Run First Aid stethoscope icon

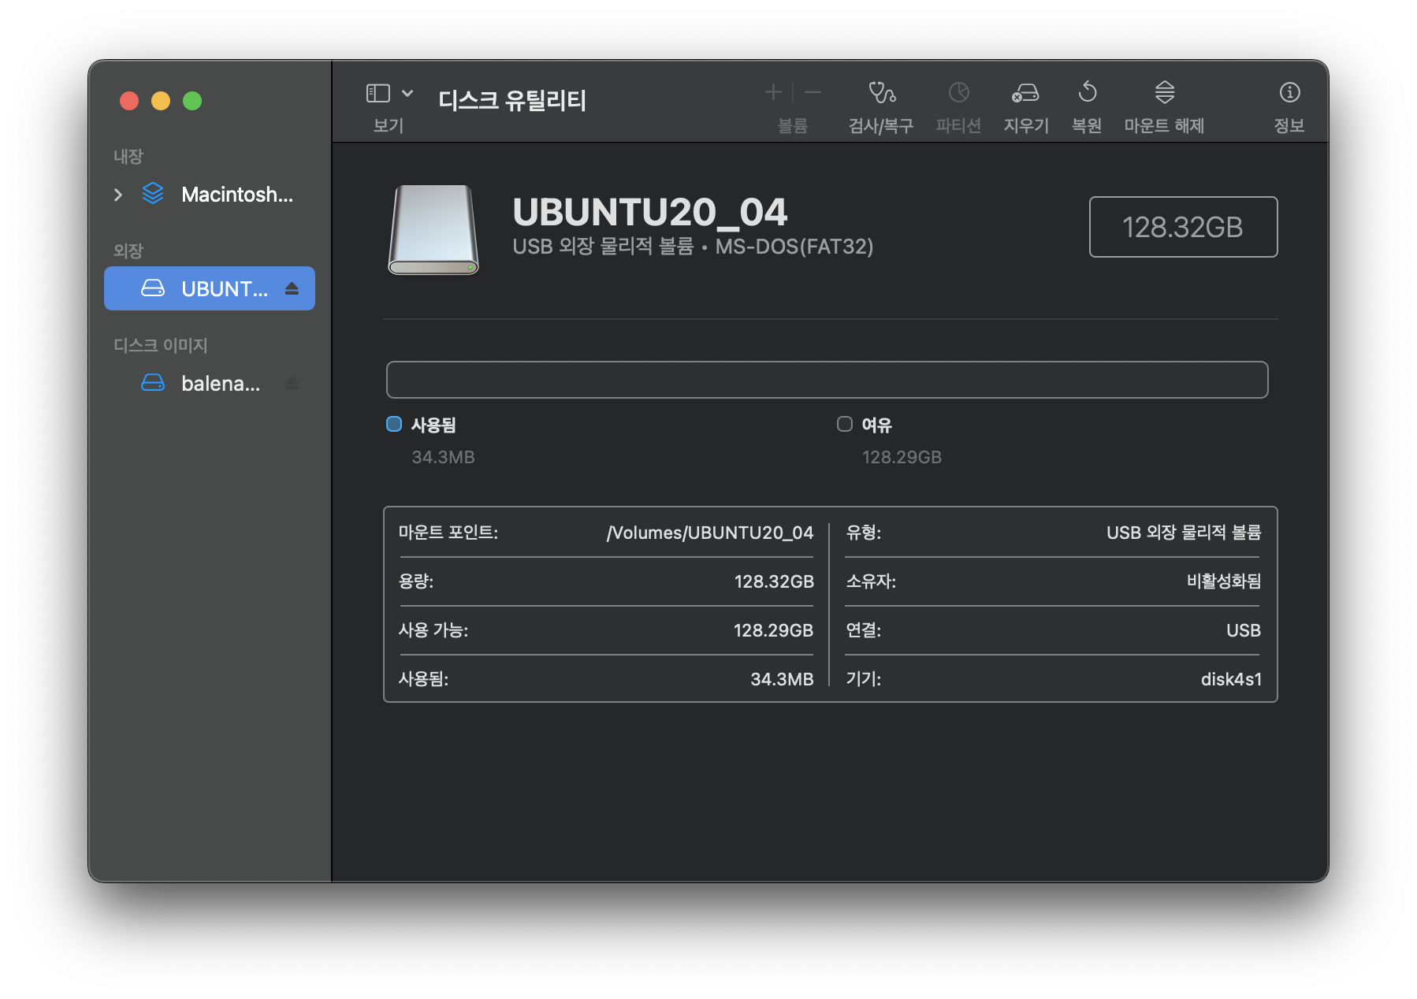[881, 93]
